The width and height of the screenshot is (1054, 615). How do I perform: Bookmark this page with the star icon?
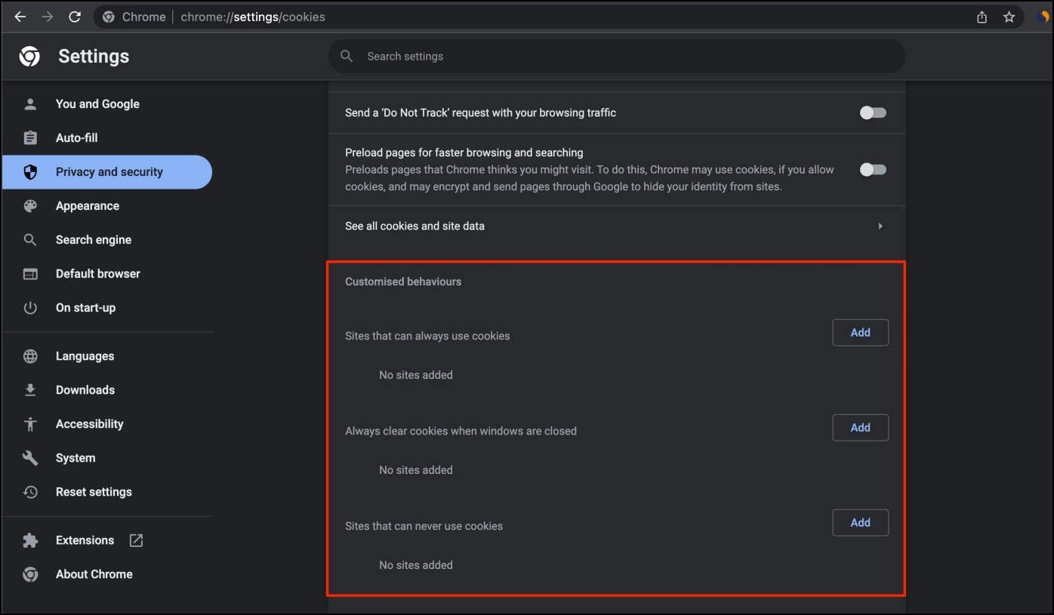tap(1009, 17)
